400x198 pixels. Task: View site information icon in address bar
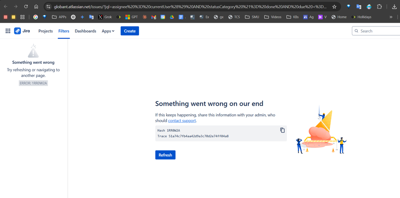point(48,7)
